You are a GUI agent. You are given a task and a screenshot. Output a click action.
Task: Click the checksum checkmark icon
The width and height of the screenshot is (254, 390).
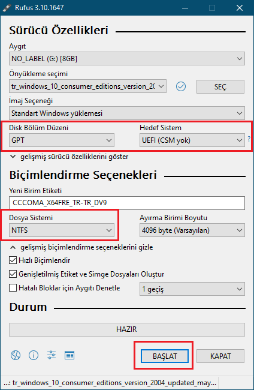coord(181,86)
